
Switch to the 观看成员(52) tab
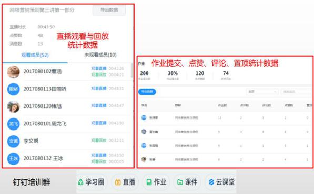pyautogui.click(x=35, y=55)
